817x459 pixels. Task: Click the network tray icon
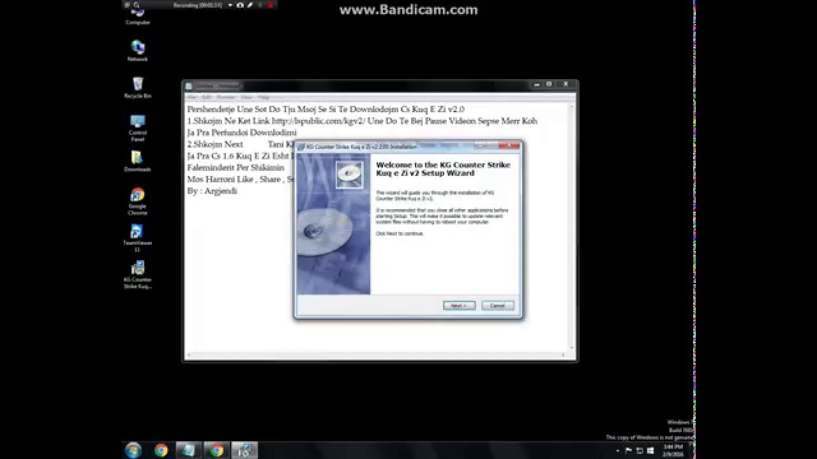(640, 451)
